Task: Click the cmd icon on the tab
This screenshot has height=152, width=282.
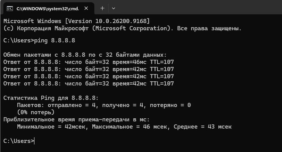Action: click(x=10, y=8)
